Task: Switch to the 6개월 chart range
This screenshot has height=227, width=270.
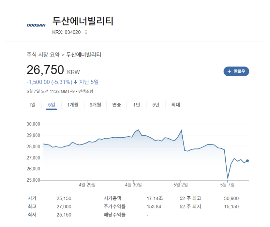Action: point(95,104)
